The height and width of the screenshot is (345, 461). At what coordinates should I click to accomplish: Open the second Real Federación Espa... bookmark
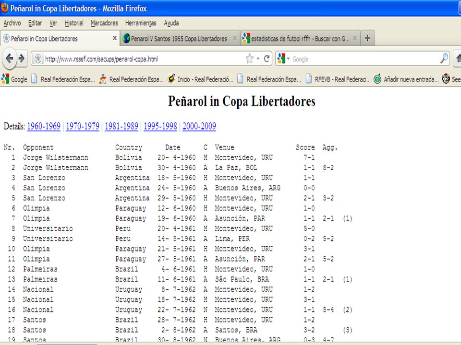pyautogui.click(x=132, y=79)
